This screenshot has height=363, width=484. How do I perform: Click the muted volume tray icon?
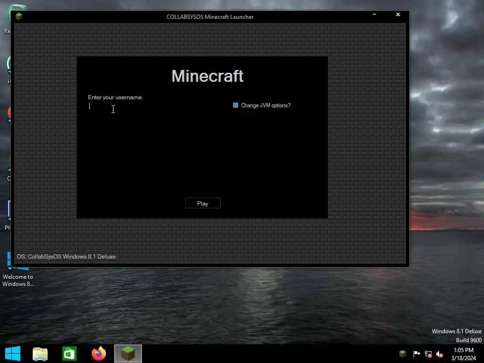[x=440, y=354]
